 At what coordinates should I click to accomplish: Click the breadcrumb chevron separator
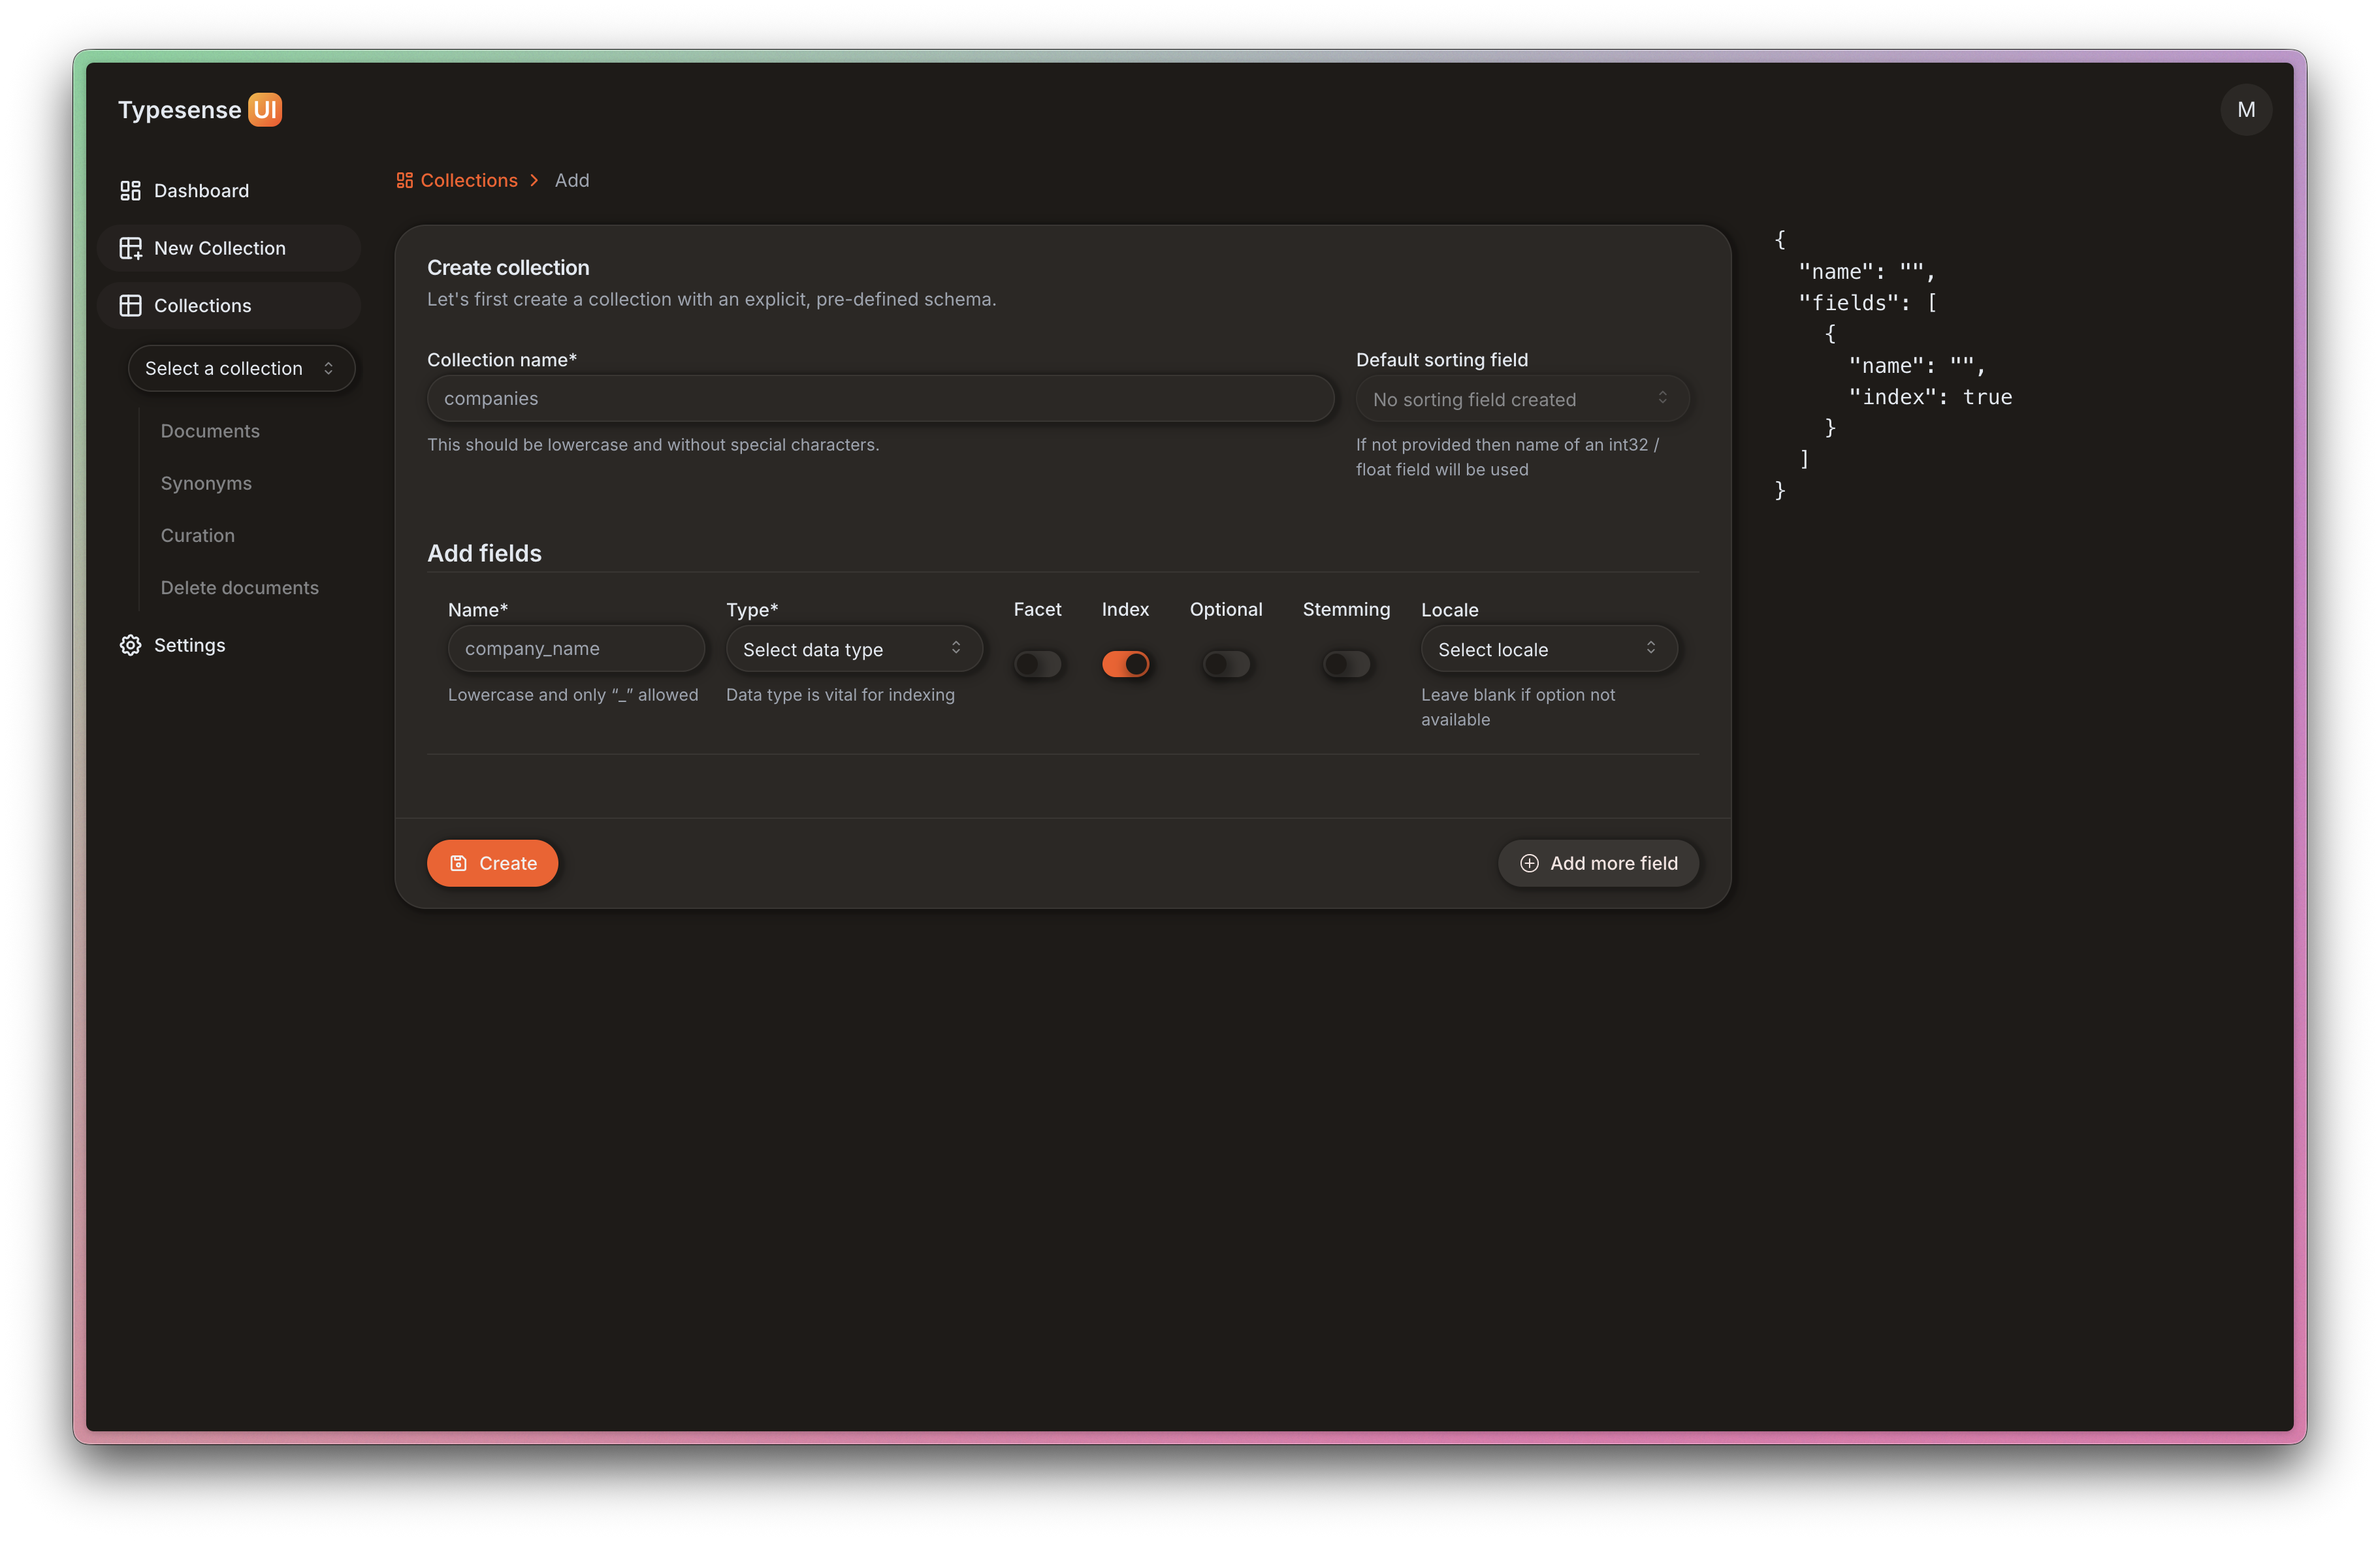click(535, 180)
